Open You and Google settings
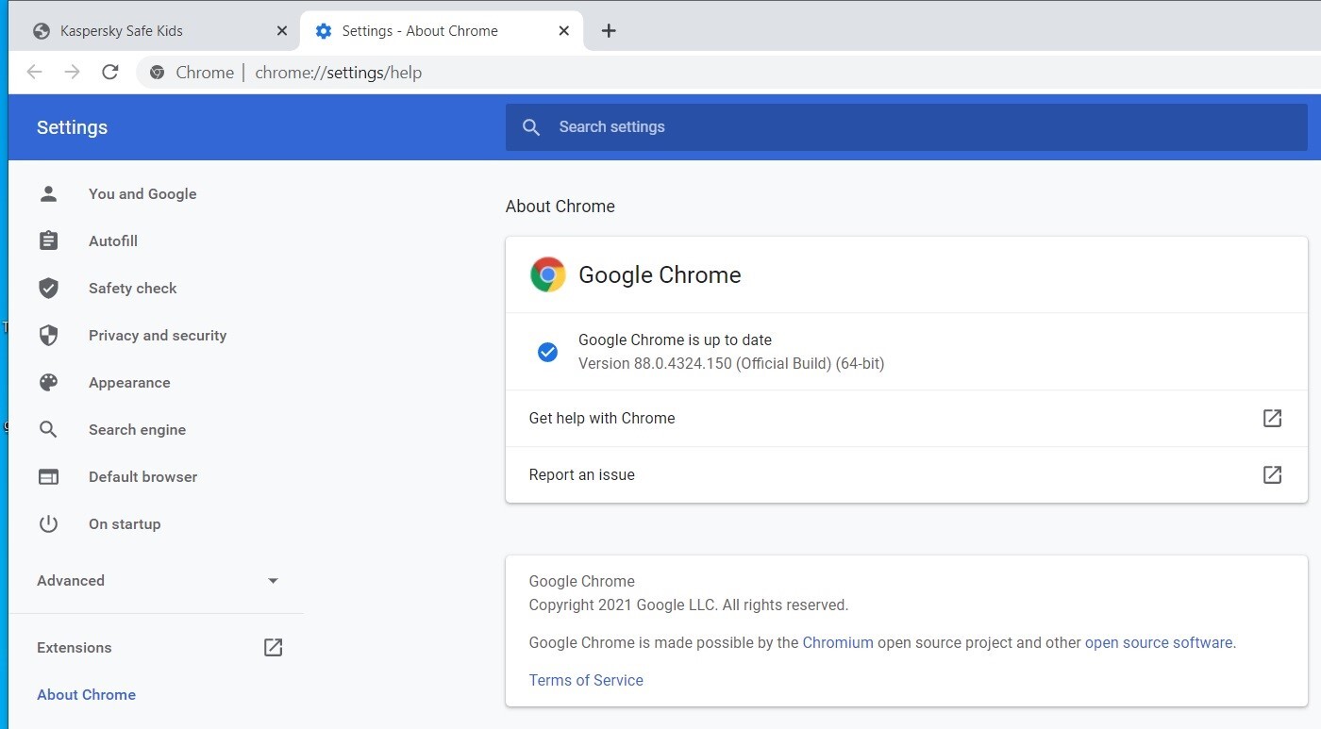Screen dimensions: 1321x729 pyautogui.click(x=142, y=193)
